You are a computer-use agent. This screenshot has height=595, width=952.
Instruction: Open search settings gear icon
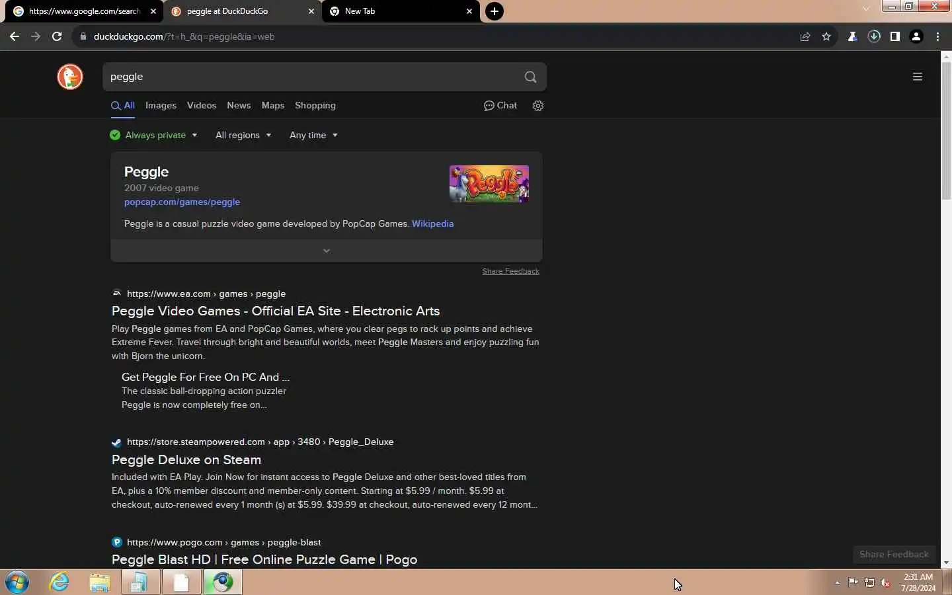coord(538,106)
